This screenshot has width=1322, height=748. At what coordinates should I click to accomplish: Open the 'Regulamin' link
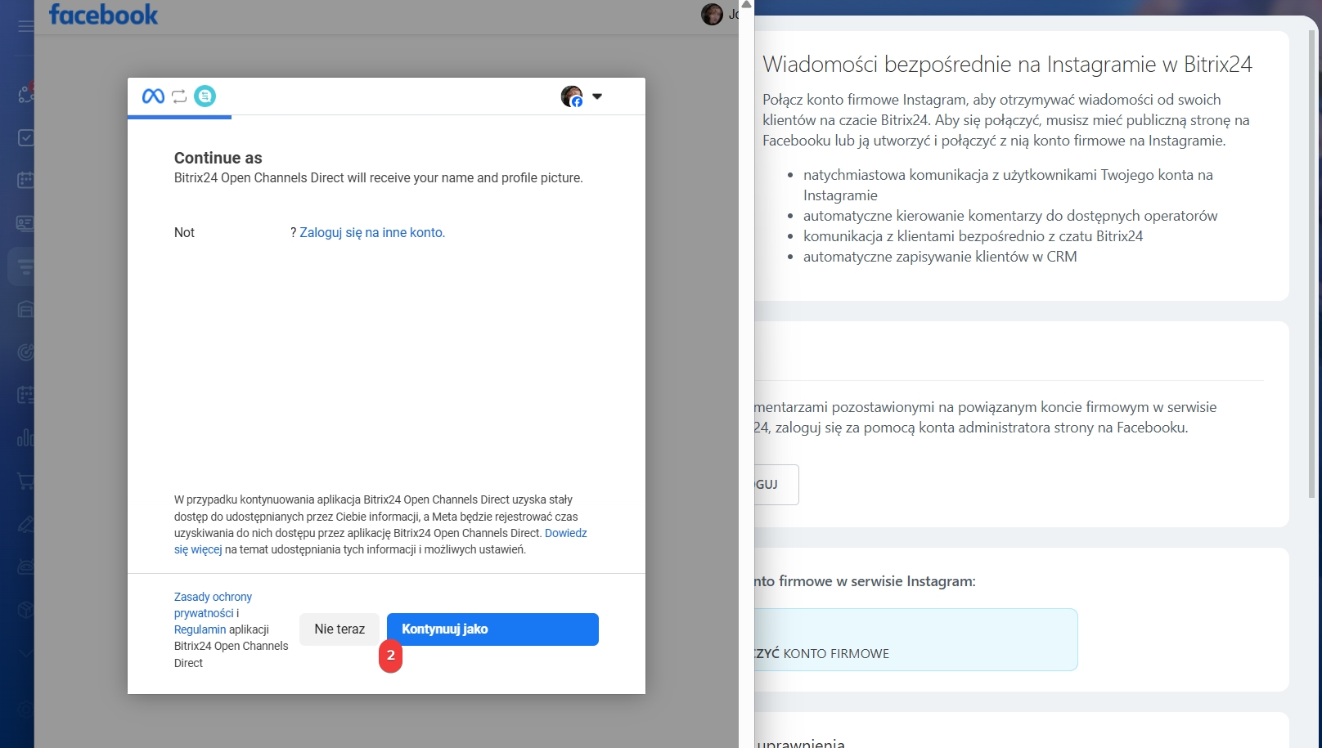click(200, 629)
